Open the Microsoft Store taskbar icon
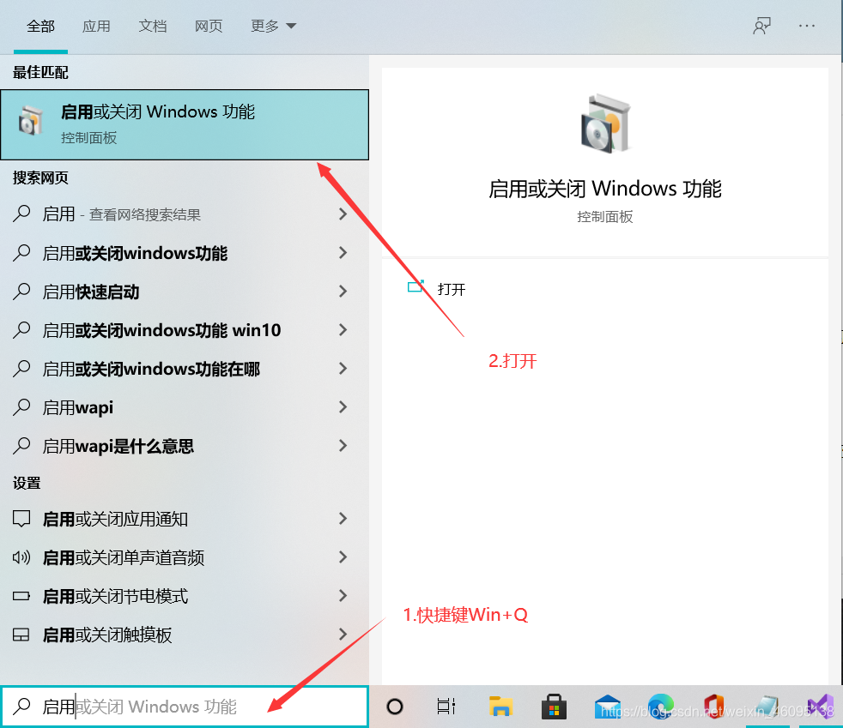This screenshot has height=728, width=843. coord(554,707)
